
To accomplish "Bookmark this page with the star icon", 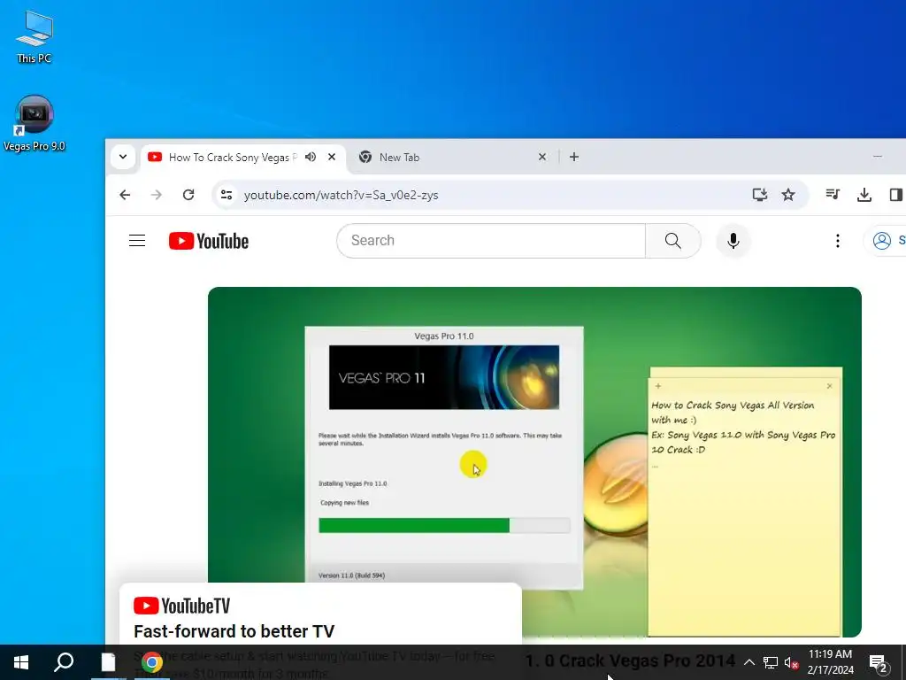I will pyautogui.click(x=788, y=195).
